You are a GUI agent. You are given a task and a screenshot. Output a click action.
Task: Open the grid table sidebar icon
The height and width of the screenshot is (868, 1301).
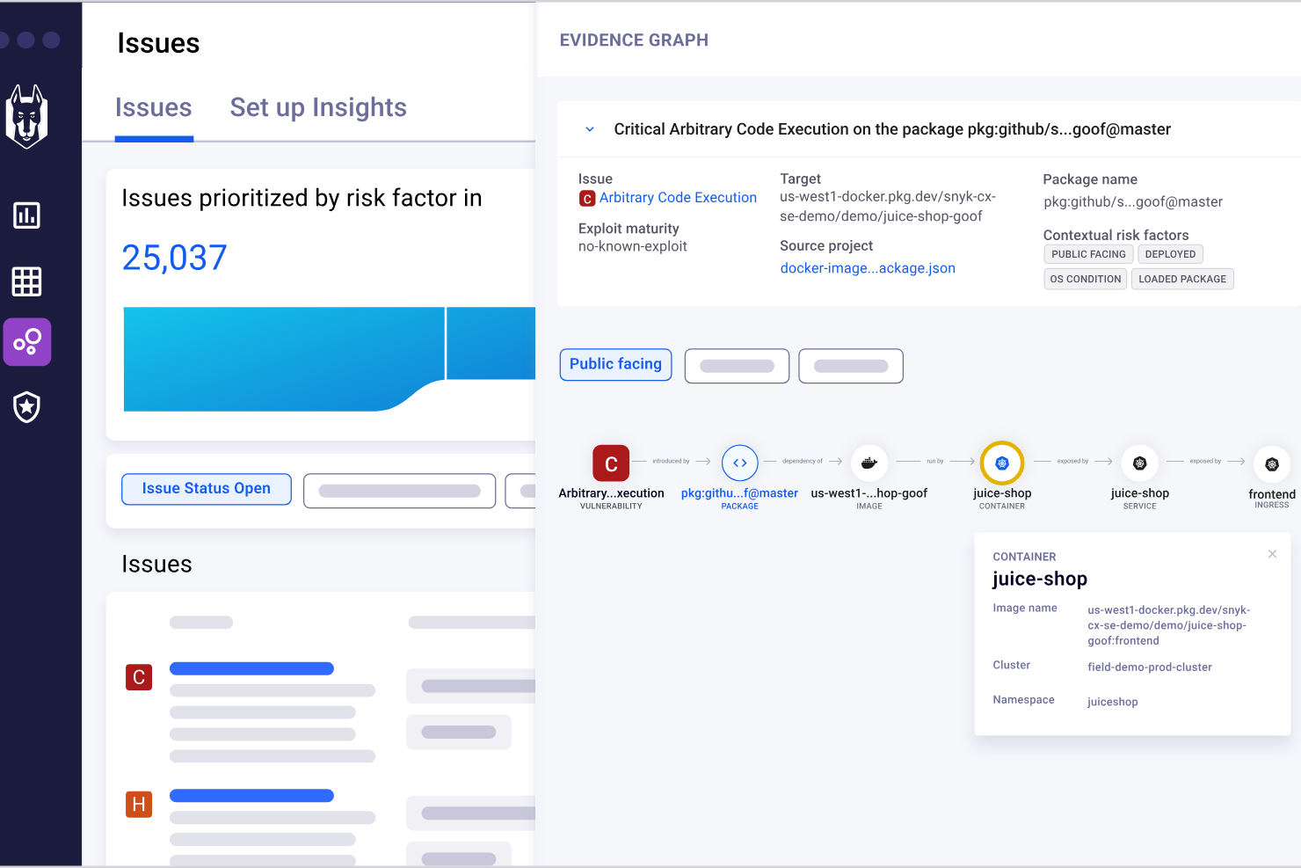(26, 281)
